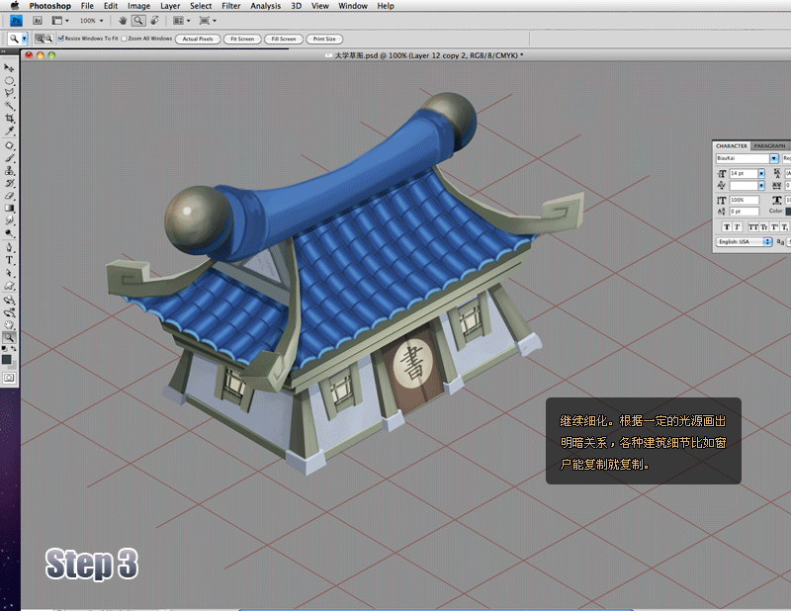791x611 pixels.
Task: Click the vertical scale 100% field
Action: point(745,200)
